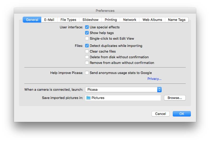Open the Web Albums tab

point(152,20)
